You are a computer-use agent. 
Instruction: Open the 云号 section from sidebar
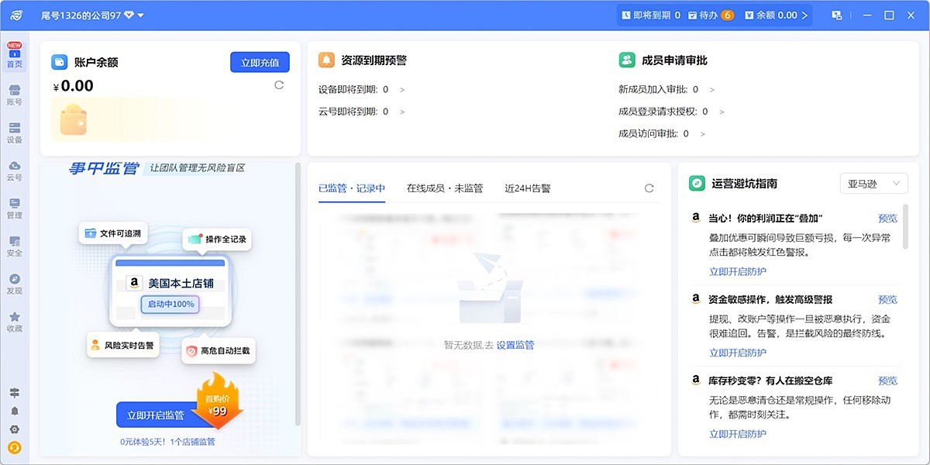[14, 169]
